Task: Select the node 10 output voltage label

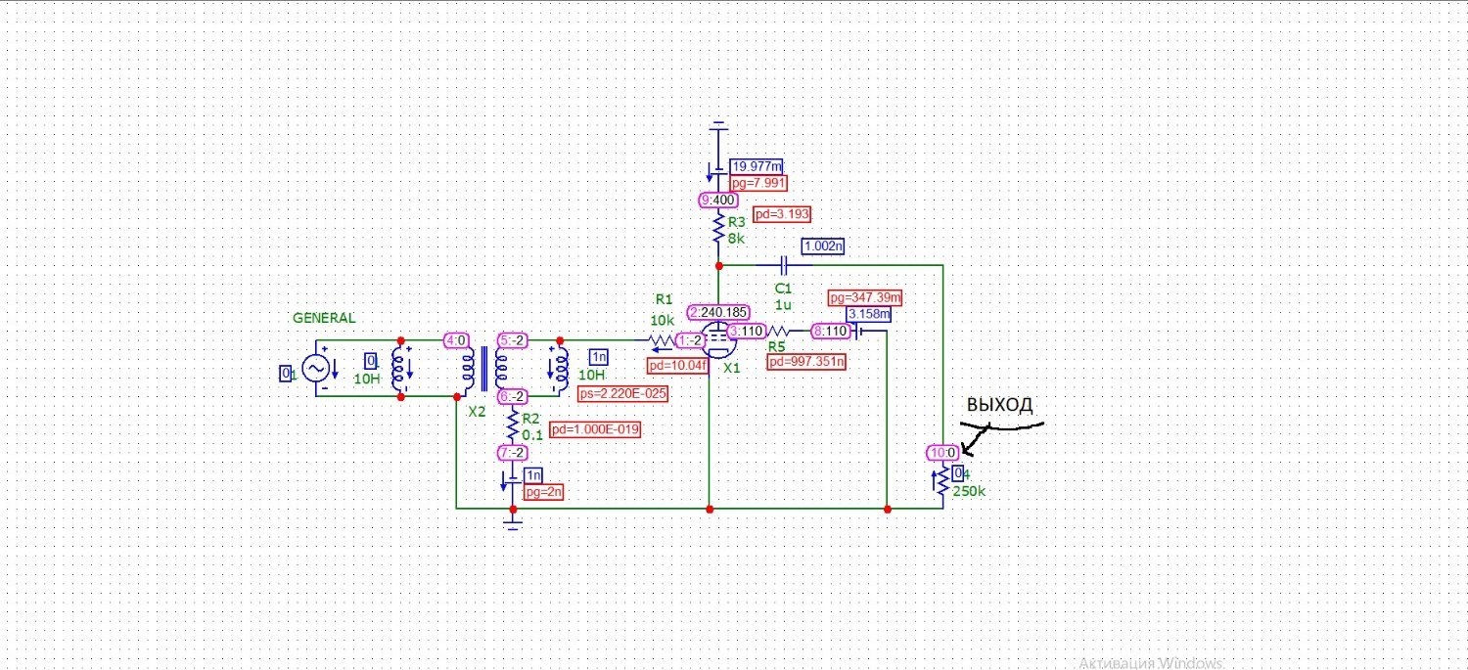Action: [x=942, y=453]
